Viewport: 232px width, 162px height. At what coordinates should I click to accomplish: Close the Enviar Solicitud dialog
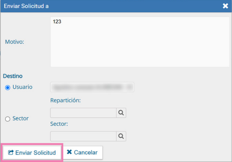coord(225,6)
